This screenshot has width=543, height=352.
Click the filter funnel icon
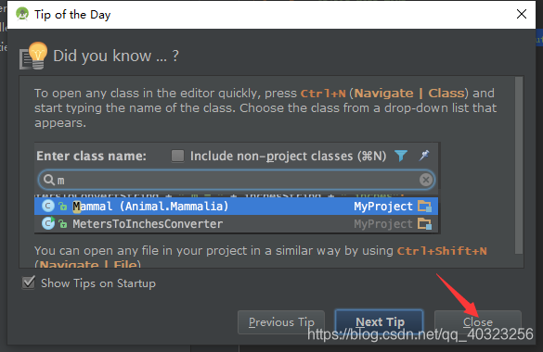coord(401,156)
